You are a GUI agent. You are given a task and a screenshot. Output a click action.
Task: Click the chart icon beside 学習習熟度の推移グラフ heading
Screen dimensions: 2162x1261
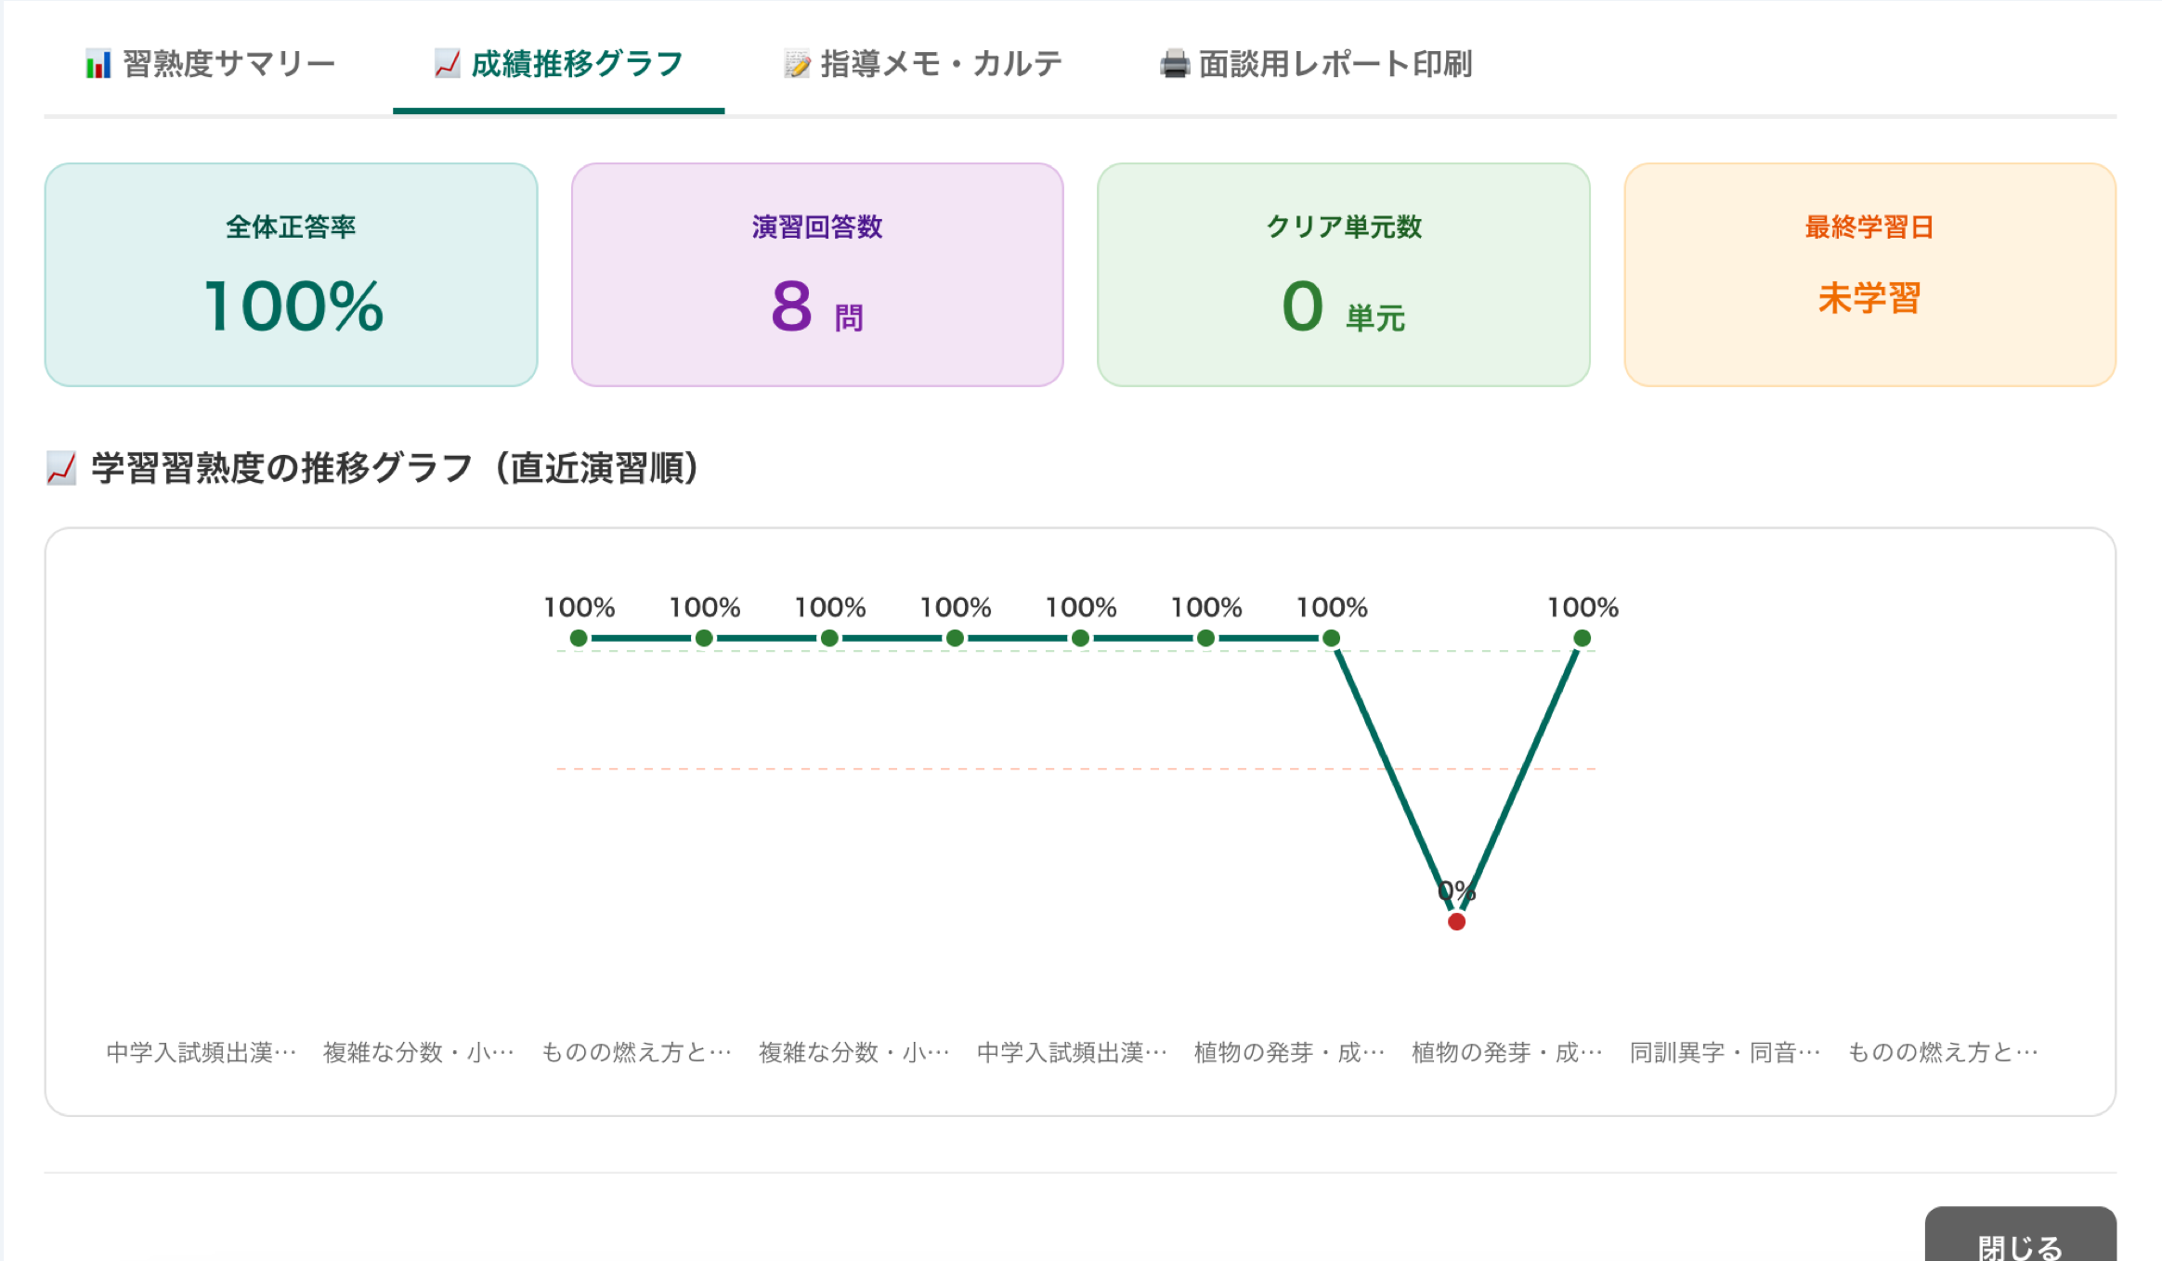pyautogui.click(x=61, y=468)
